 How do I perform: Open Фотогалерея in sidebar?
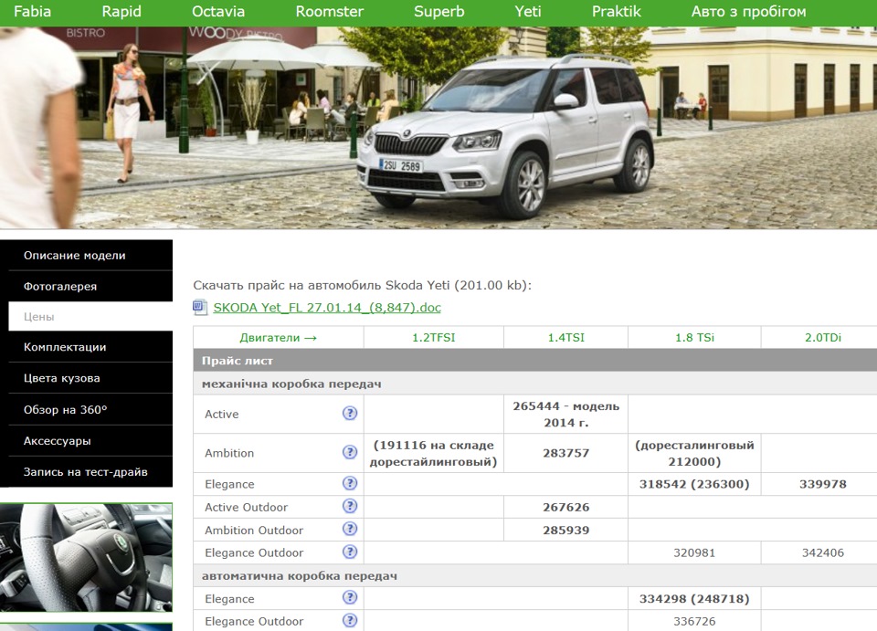(x=90, y=286)
